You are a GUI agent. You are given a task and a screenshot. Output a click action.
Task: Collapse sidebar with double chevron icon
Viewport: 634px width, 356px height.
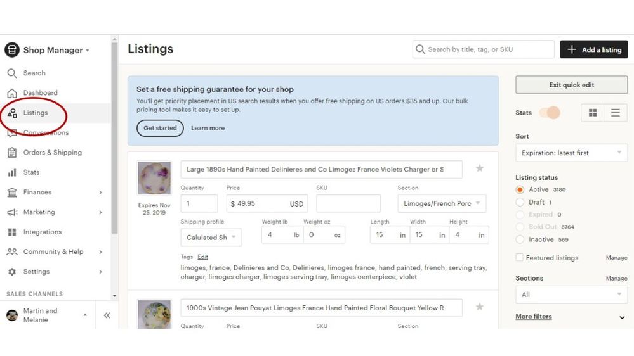pos(107,315)
